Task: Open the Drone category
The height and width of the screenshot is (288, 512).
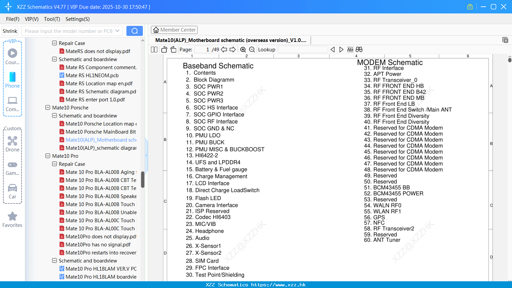Action: [12, 144]
